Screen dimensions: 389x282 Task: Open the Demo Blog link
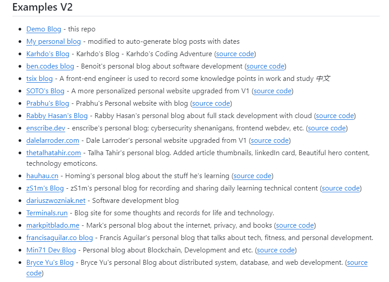(43, 29)
